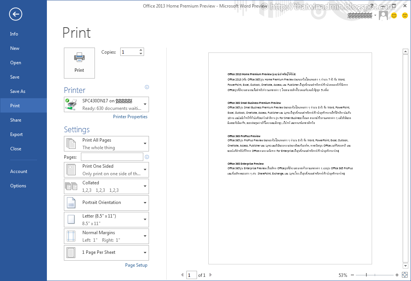Click the Portrait Orientation page icon

tap(71, 203)
